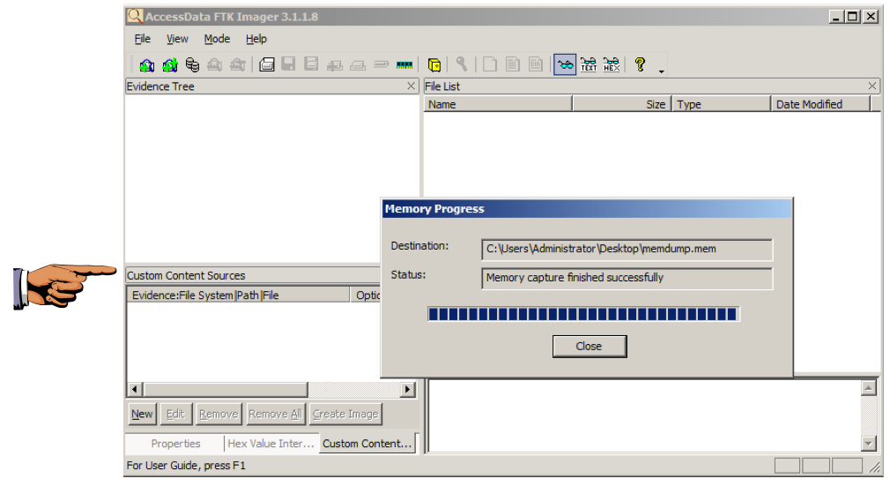Click the New custom content button
This screenshot has width=890, height=486.
pos(142,414)
